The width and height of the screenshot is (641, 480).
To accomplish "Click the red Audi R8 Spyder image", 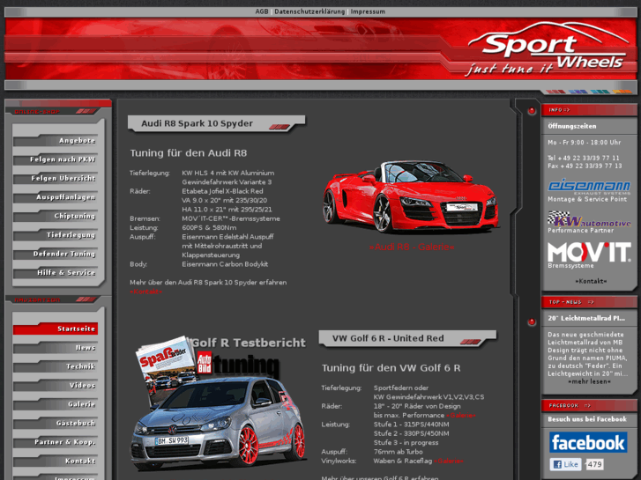I will point(411,196).
